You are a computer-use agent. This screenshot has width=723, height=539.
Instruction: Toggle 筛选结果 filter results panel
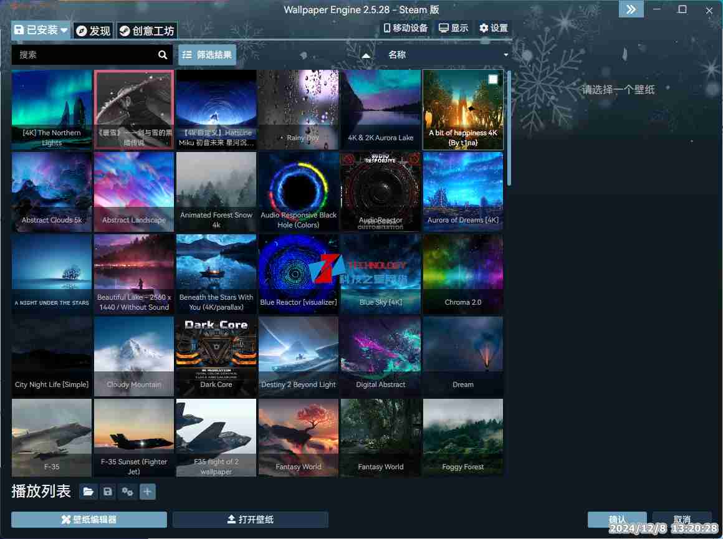coord(207,55)
